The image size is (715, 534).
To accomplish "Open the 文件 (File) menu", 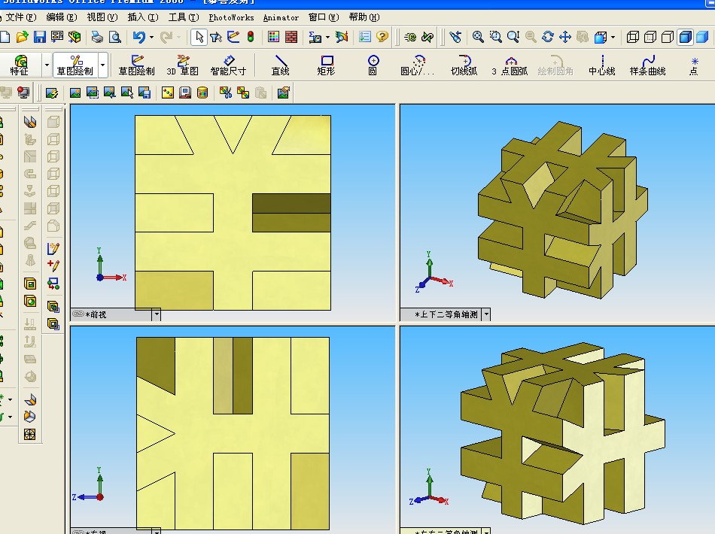I will pos(20,17).
